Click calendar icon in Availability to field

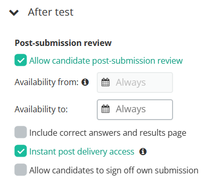106,109
